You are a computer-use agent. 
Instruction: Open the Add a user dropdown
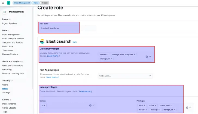(x=125, y=76)
